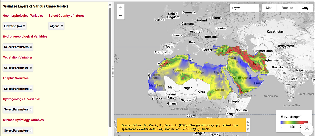Click Saudi Arabia label on the map
Screen dimensions: 315x136
[241, 78]
